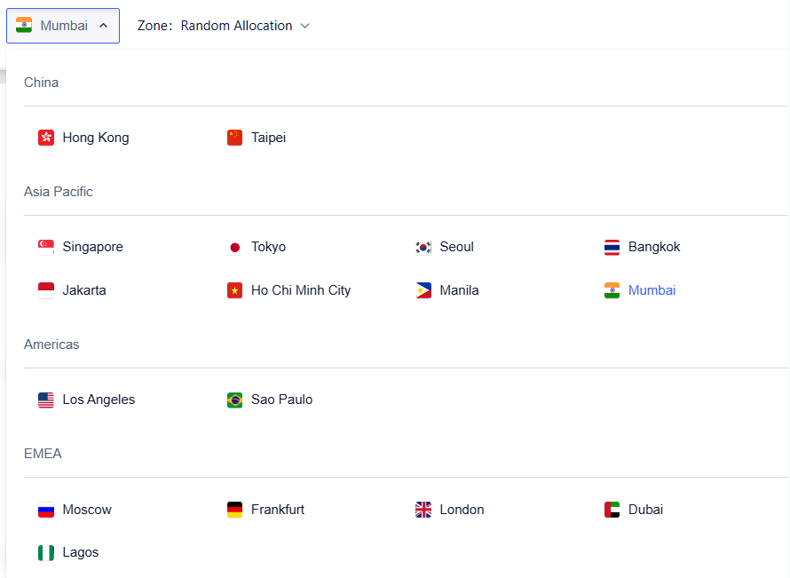Screen dimensions: 790x578
Task: Click the Seoul South Korea flag icon
Action: [423, 247]
